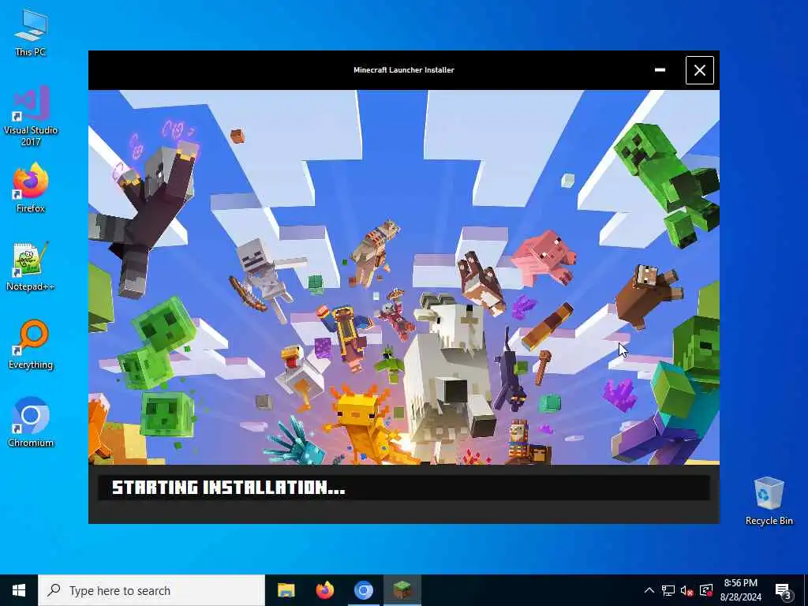808x606 pixels.
Task: Open network status tray icon
Action: coord(668,590)
